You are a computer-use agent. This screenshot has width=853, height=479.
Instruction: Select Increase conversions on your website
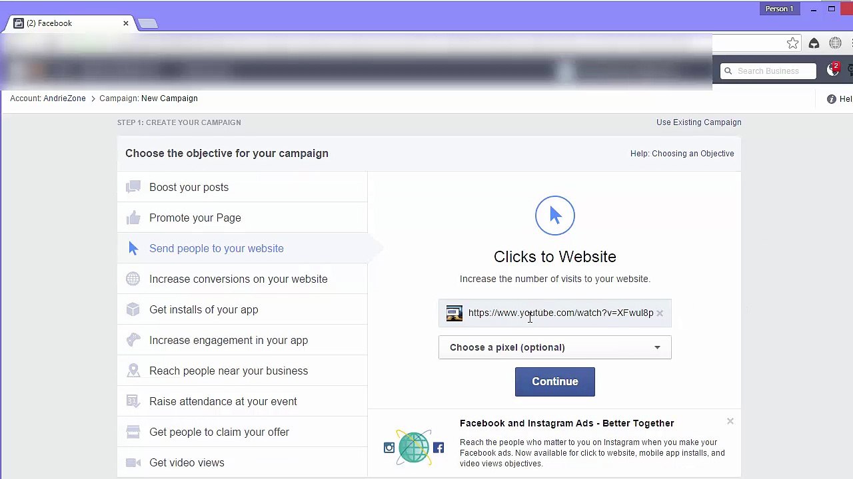click(242, 279)
